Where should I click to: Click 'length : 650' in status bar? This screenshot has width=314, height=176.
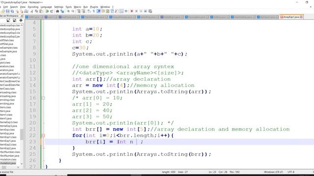point(169,172)
